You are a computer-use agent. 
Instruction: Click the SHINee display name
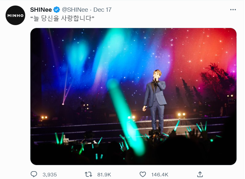coord(41,9)
